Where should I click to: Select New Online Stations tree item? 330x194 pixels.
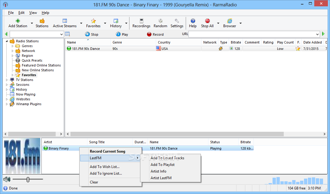38,70
